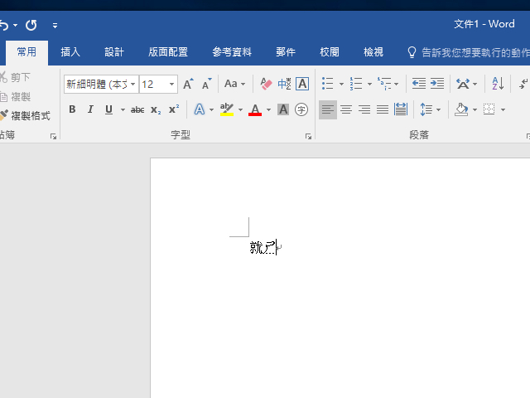Screen dimensions: 530x398
Task: Open the Undo history dropdown arrow
Action: pos(15,26)
